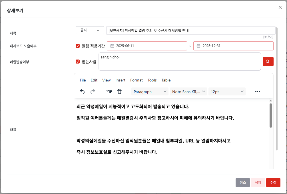Open the three-dots more toolbar options

pos(258,91)
